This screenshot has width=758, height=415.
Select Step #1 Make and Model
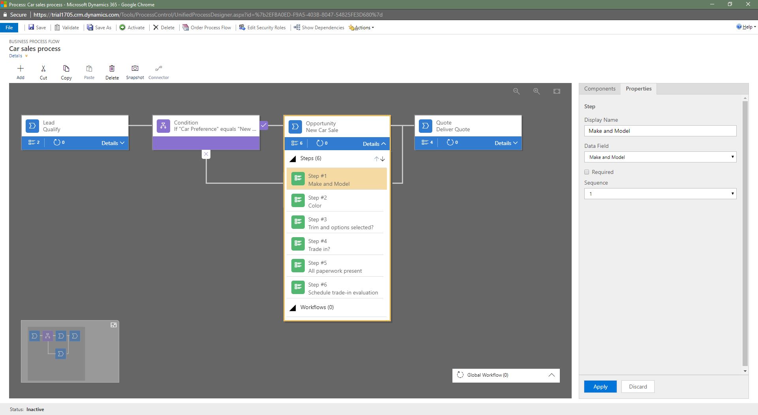click(336, 179)
